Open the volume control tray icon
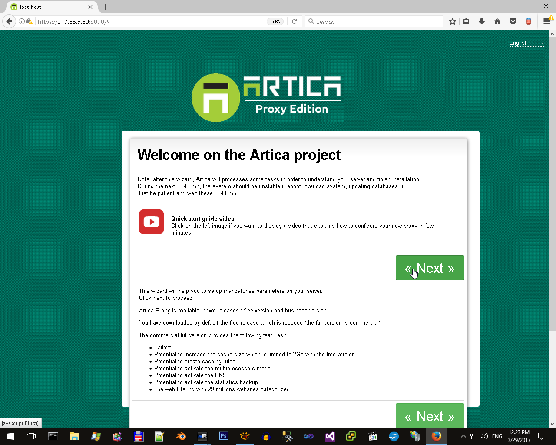Viewport: 556px width, 445px height. (484, 436)
